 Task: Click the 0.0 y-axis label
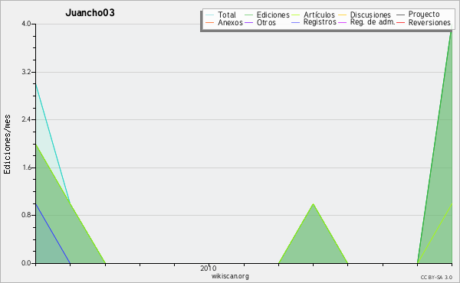point(26,263)
